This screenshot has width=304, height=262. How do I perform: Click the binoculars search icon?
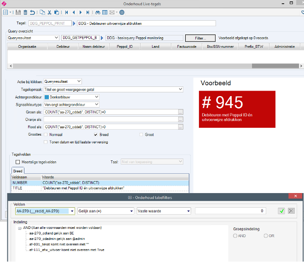pyautogui.click(x=97, y=12)
